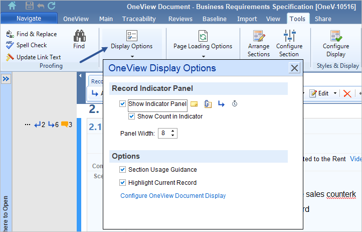Click the Save floppy disk icon
The image size is (362, 232).
point(29,6)
